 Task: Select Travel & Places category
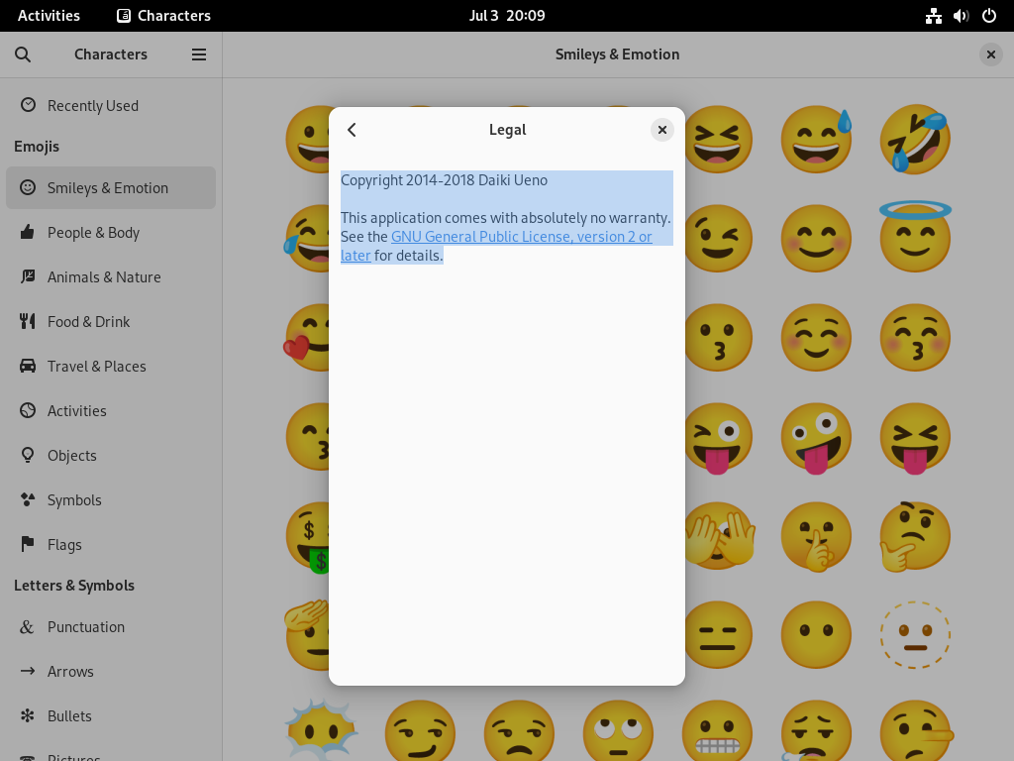coord(111,367)
